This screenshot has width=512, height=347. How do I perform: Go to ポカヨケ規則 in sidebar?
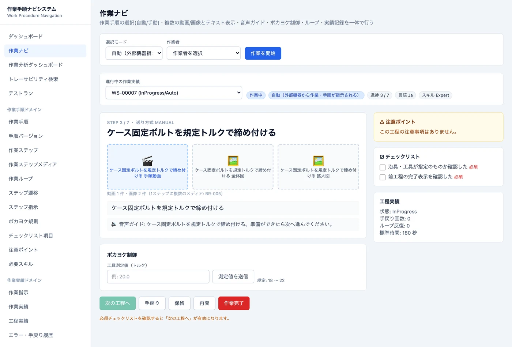point(45,222)
